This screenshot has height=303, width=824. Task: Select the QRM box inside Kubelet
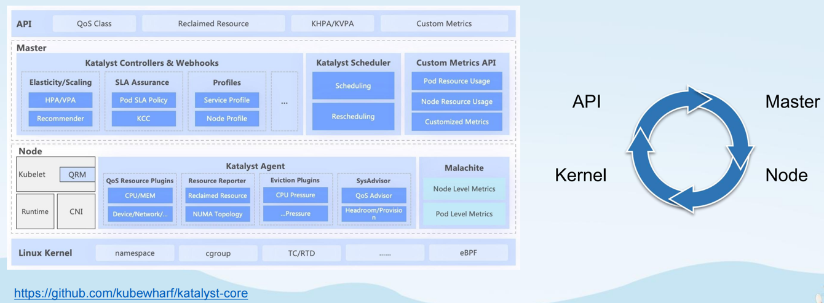coord(77,175)
